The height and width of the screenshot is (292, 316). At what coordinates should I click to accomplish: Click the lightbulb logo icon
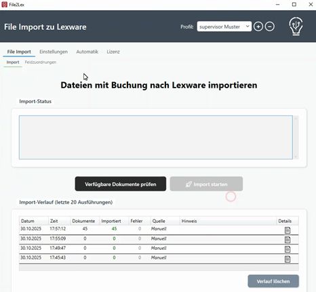pos(296,26)
